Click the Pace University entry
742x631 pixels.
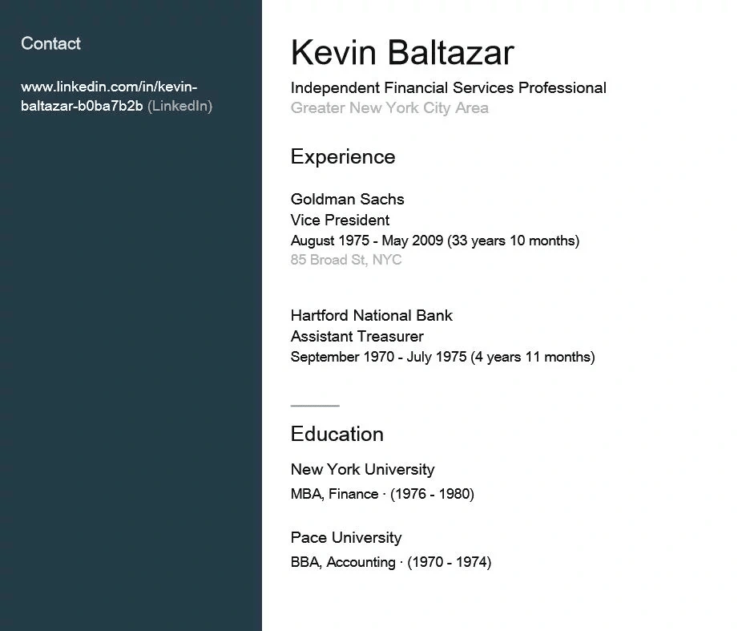point(346,538)
